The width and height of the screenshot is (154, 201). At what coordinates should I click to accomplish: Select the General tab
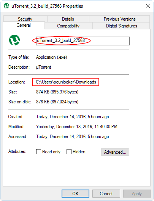pos(24,25)
